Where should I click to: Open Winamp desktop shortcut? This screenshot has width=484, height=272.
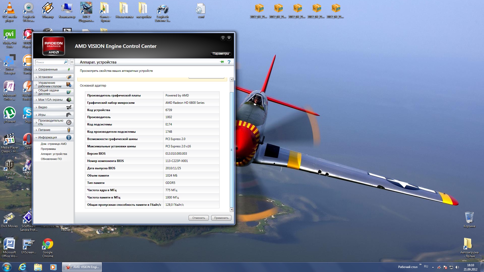tap(48, 10)
